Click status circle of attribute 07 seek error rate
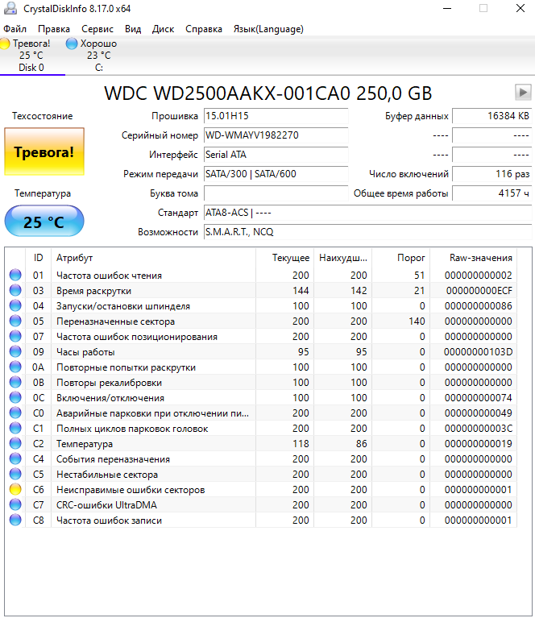Image resolution: width=535 pixels, height=618 pixels. (15, 336)
